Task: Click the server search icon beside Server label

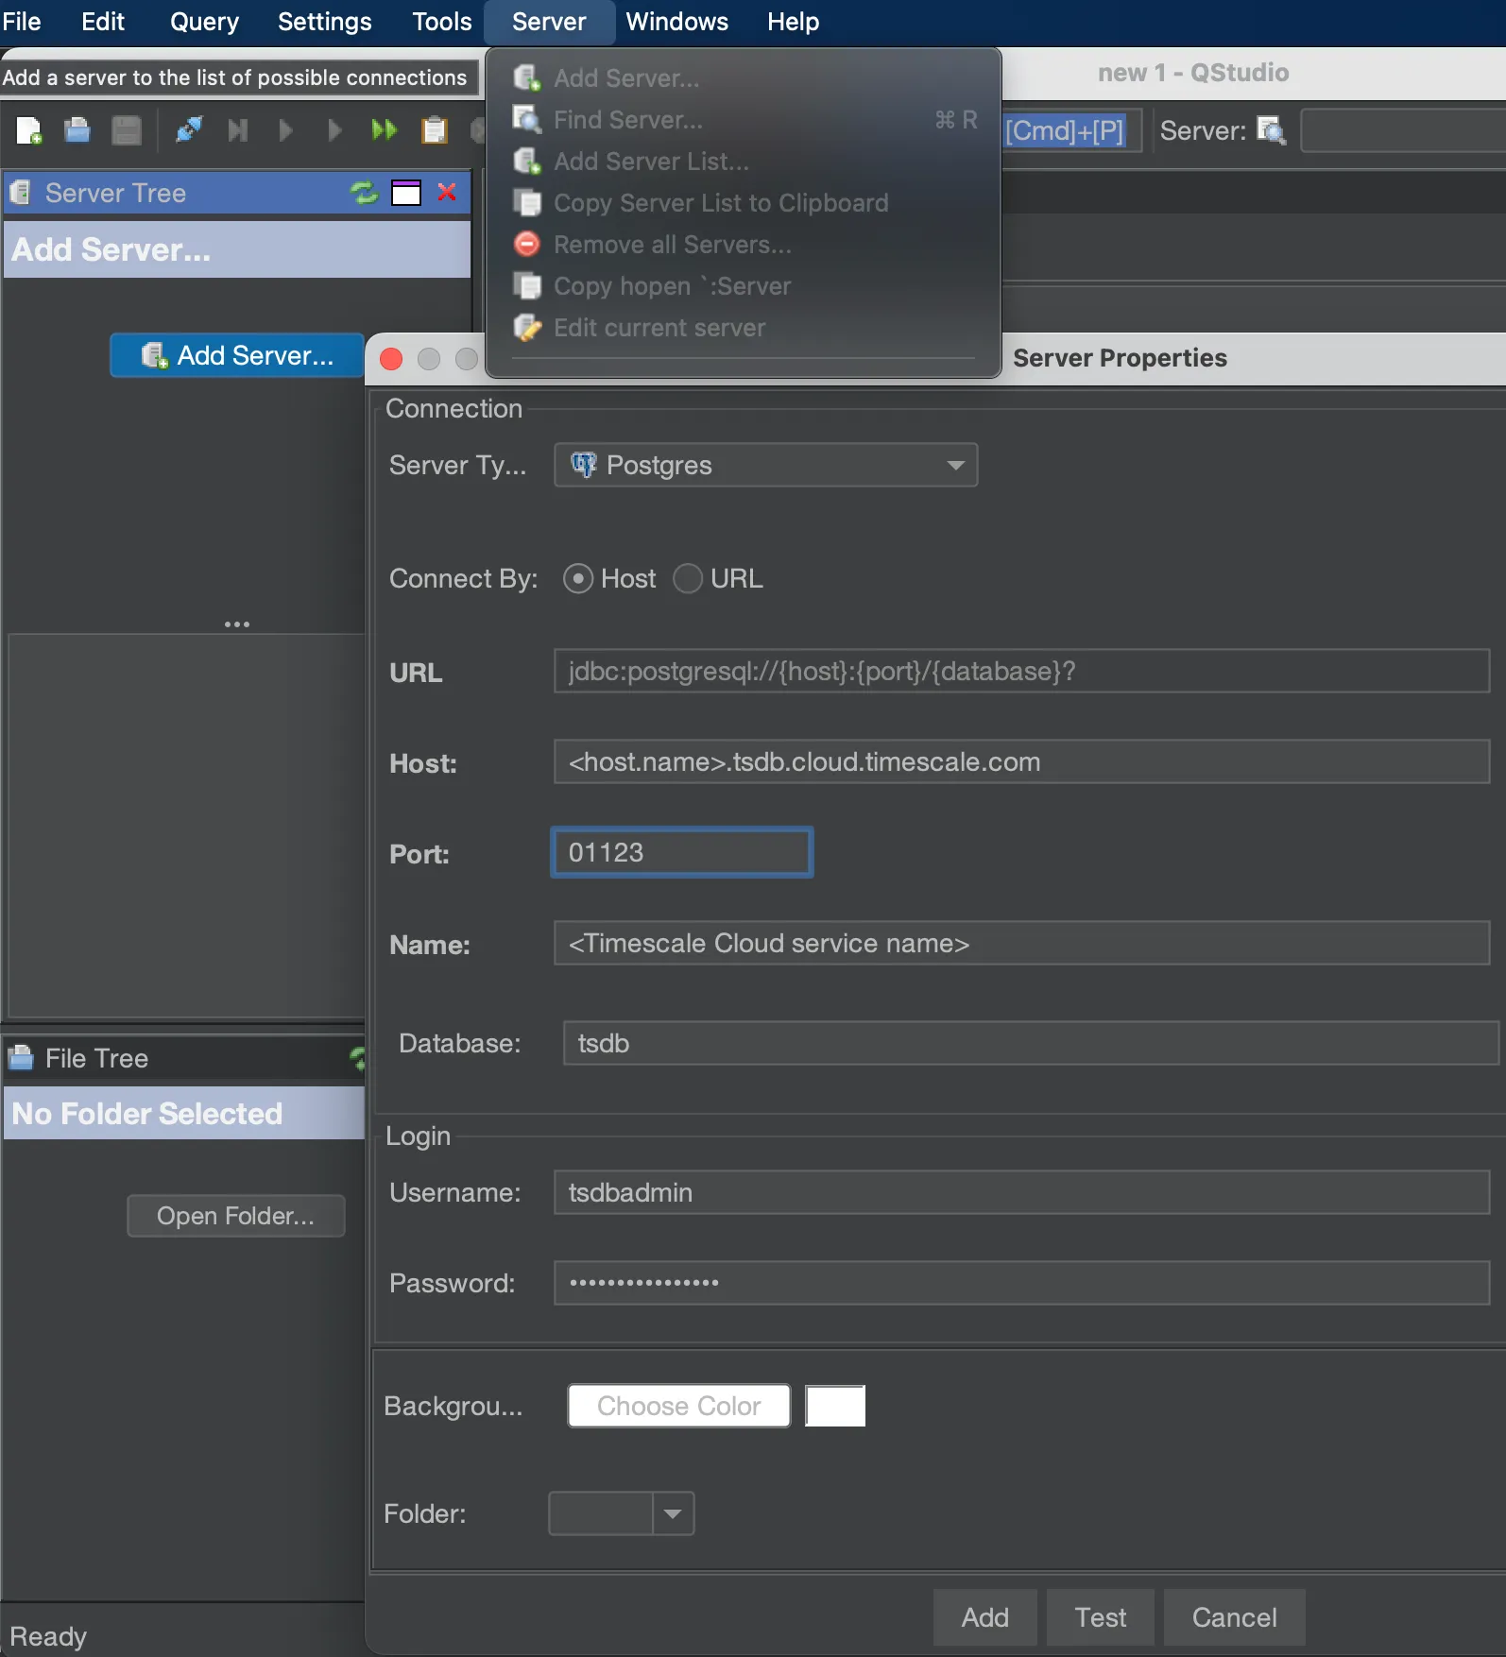Action: 1272,130
